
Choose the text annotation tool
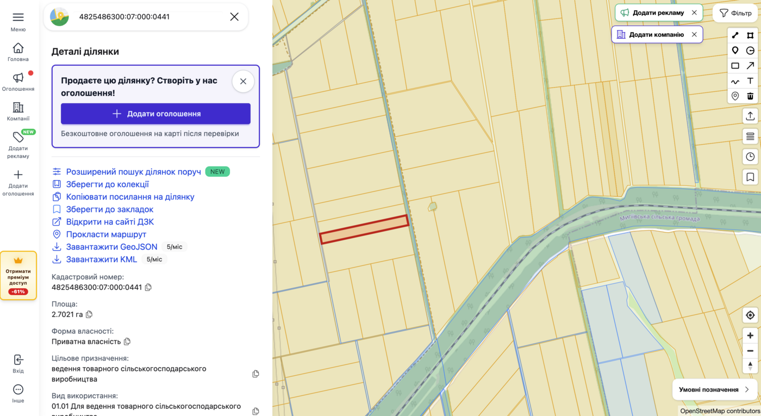click(x=750, y=81)
